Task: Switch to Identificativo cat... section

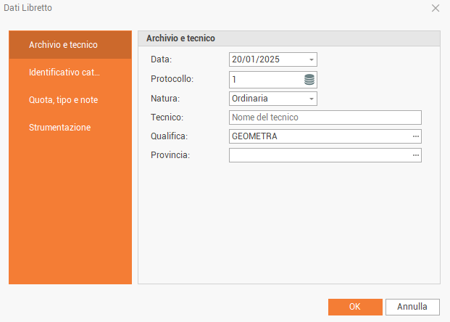Action: pos(70,73)
